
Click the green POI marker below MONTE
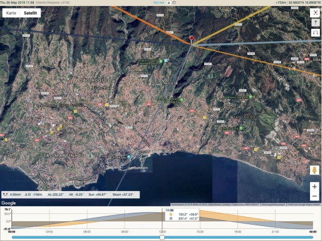pyautogui.click(x=181, y=100)
